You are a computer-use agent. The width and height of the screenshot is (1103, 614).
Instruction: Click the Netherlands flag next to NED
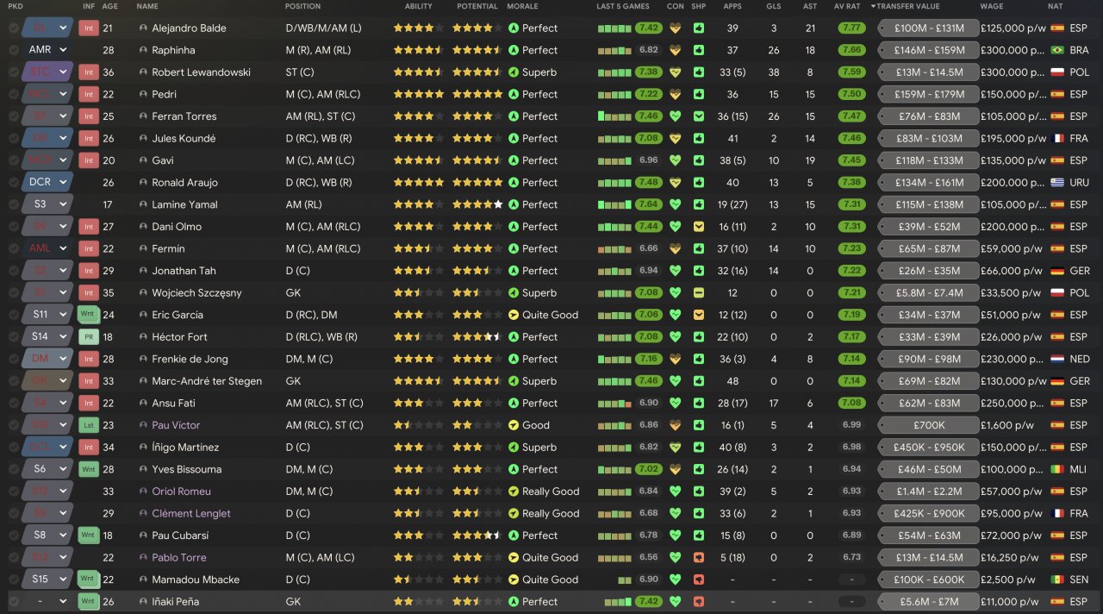tap(1056, 359)
